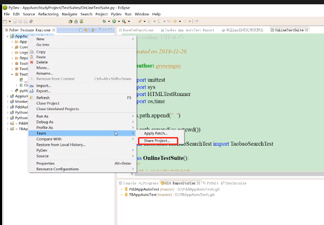324x225 pixels.
Task: Open the Debug As submenu
Action: tap(82, 122)
